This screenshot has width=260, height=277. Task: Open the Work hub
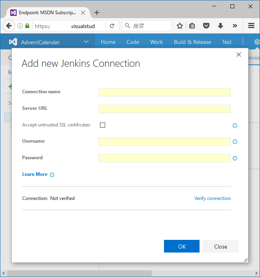pos(156,42)
